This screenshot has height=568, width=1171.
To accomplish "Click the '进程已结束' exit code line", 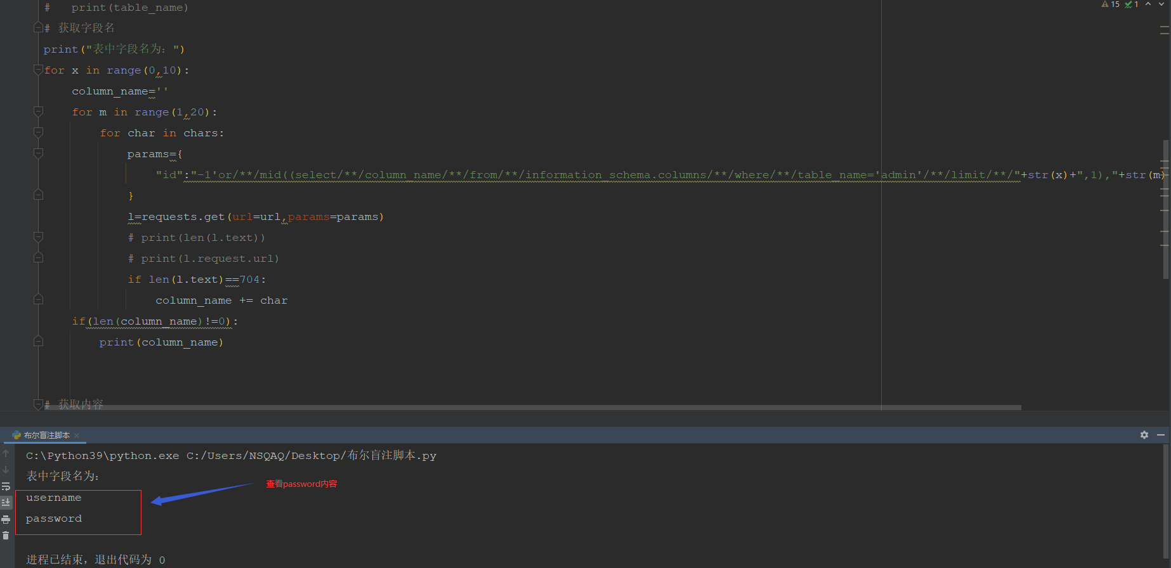I will point(95,560).
